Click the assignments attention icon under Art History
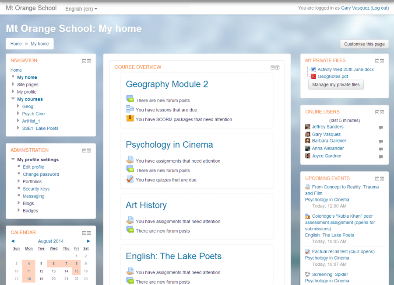The image size is (394, 285). [130, 221]
